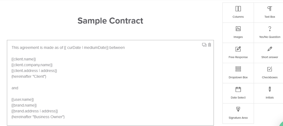Add a Dropdown Box element
Screen dimensions: 283x126
click(238, 73)
